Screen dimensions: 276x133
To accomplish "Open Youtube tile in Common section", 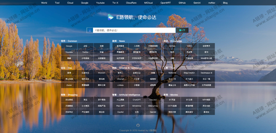I will [69, 52].
